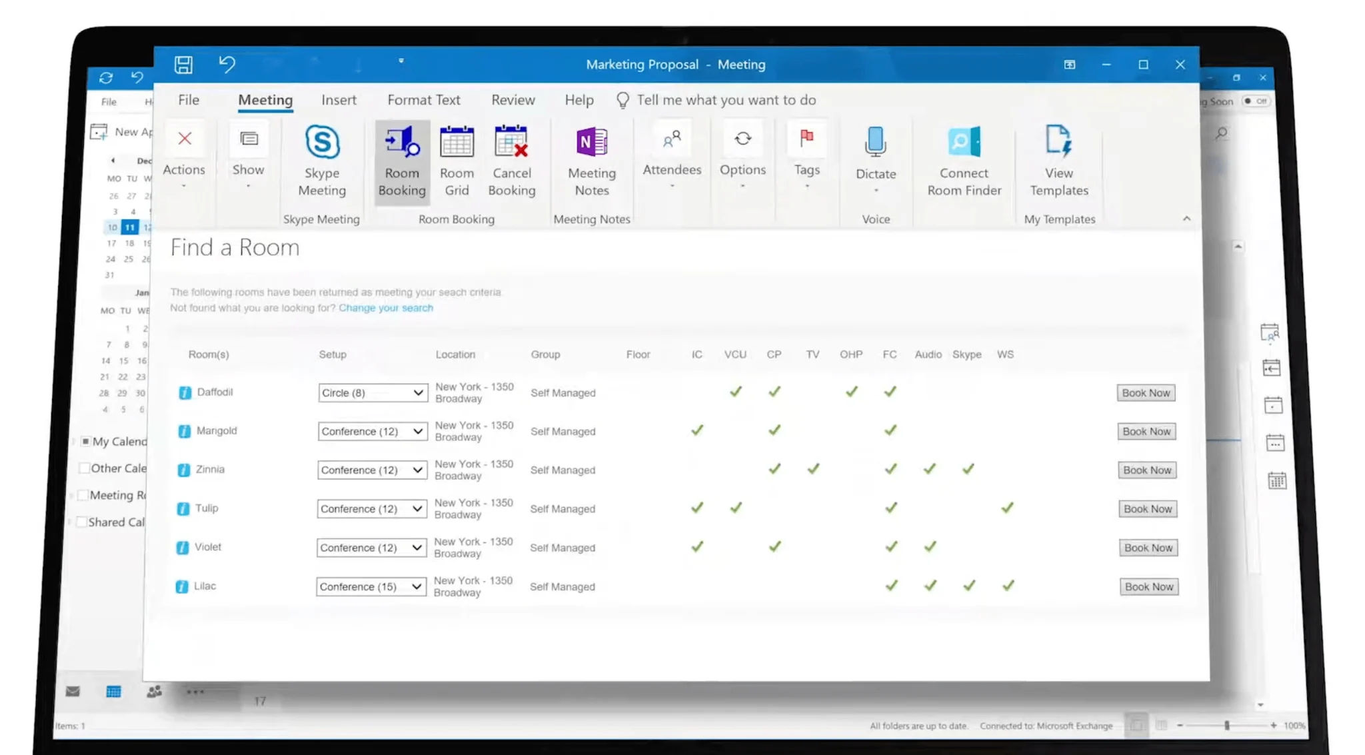The image size is (1365, 755).
Task: Open the Tulip setup dropdown
Action: [371, 508]
